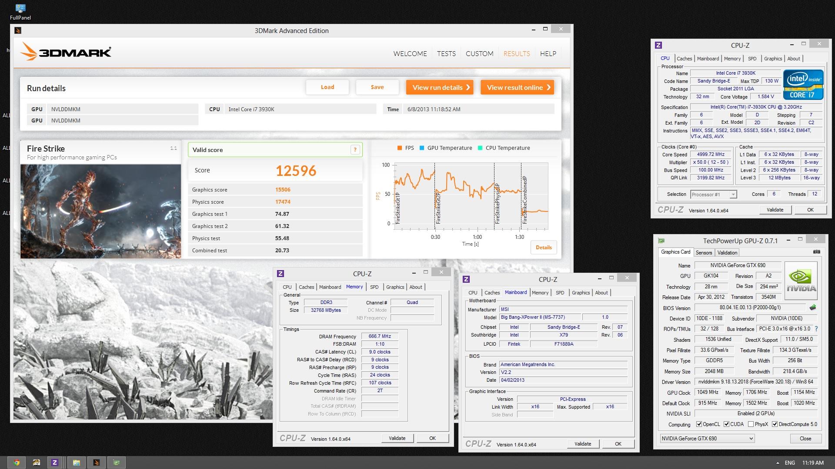Click the orange FPS legend swatch
This screenshot has width=835, height=469.
coord(399,148)
